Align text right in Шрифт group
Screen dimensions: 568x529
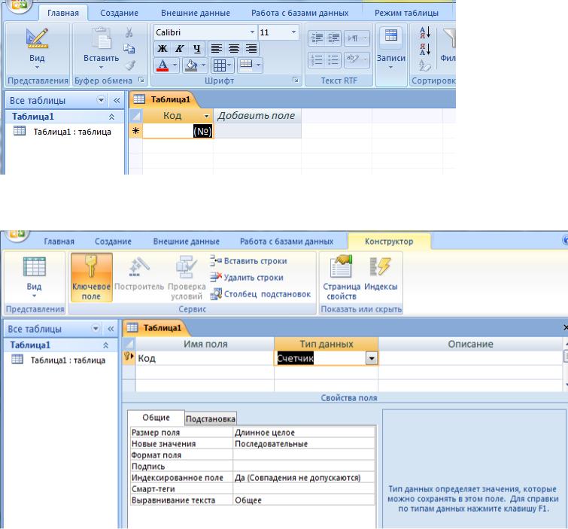pos(251,49)
